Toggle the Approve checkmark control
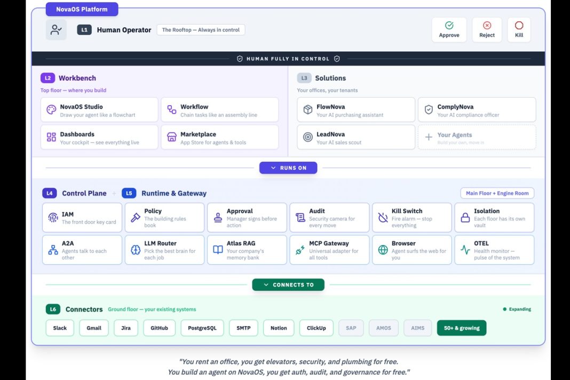Image resolution: width=570 pixels, height=380 pixels. point(449,29)
